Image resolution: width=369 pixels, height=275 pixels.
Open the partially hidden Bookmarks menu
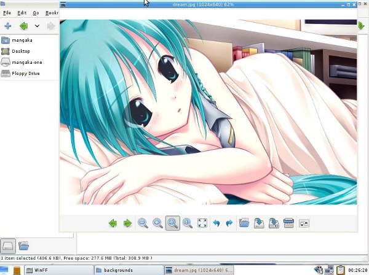pos(52,13)
